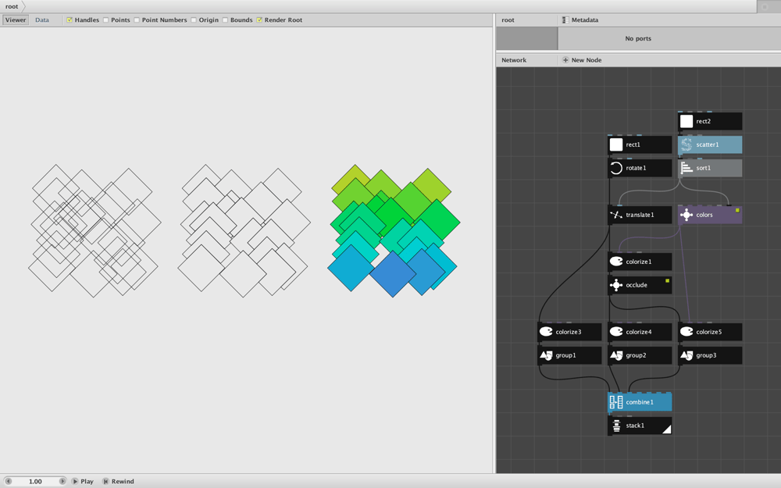
Task: Click the 'No ports' message
Action: point(637,38)
